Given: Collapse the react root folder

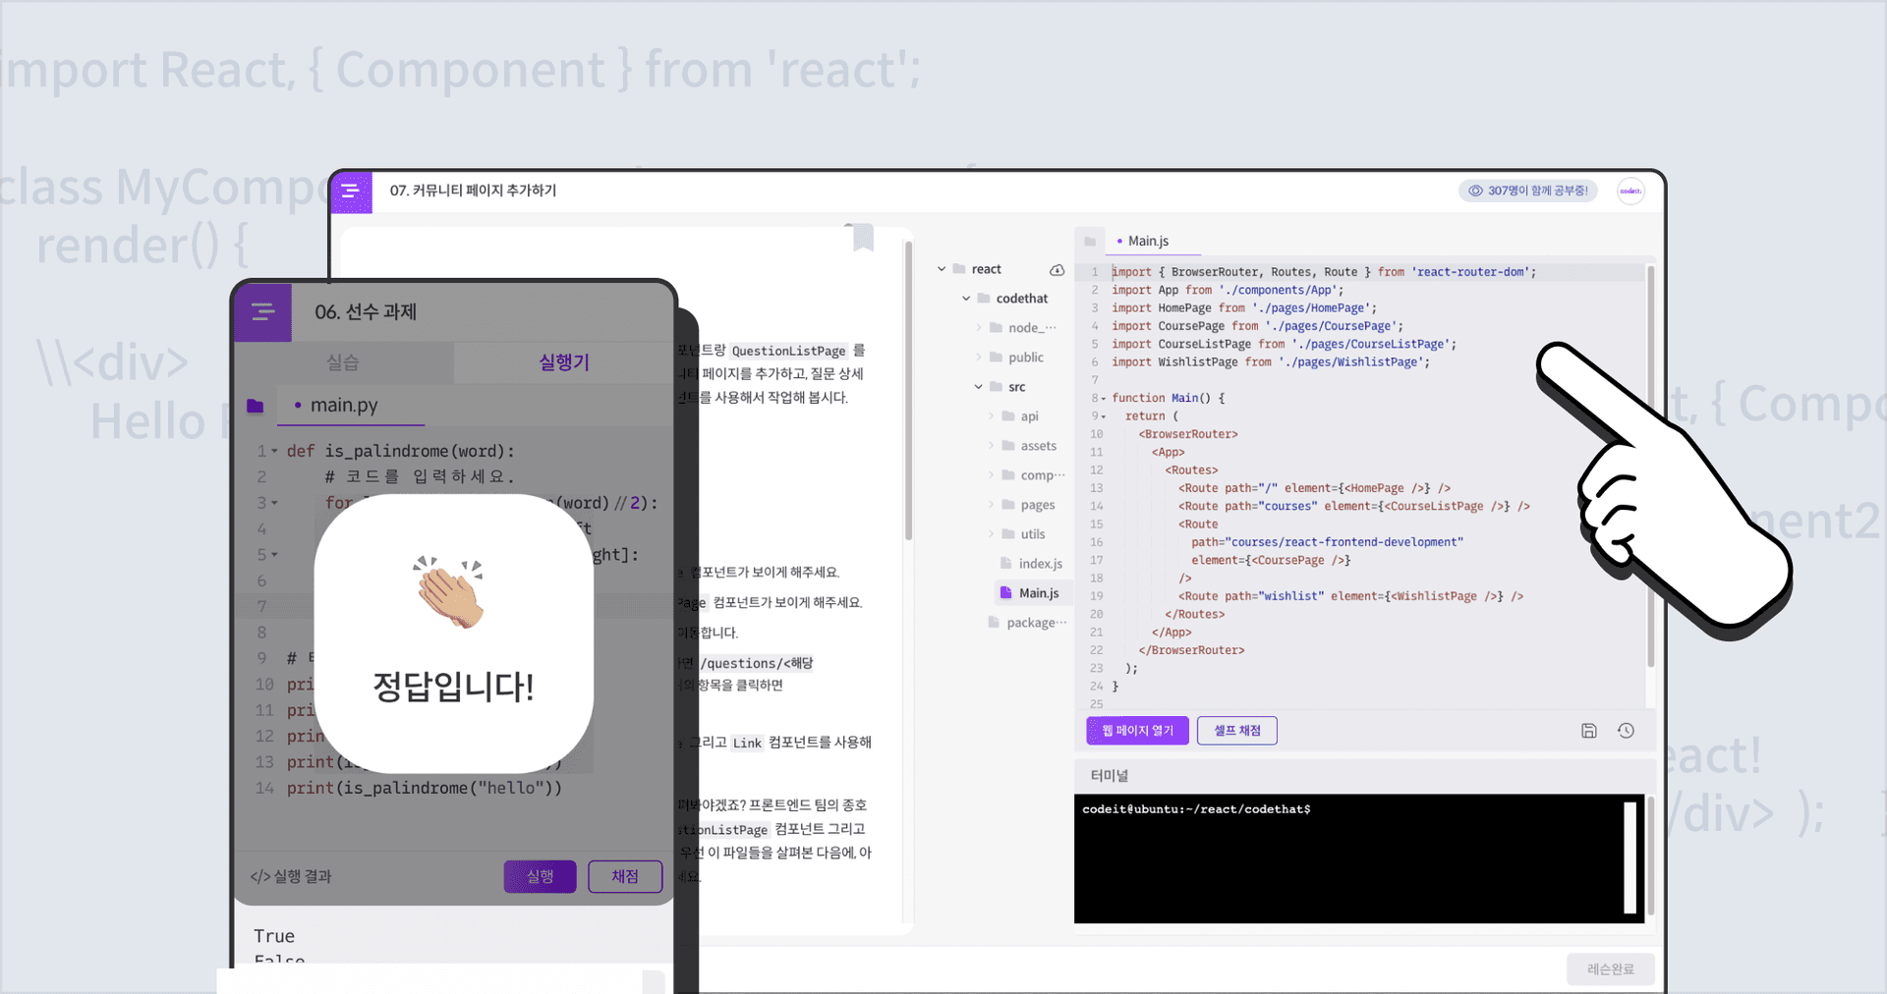Looking at the screenshot, I should 942,269.
